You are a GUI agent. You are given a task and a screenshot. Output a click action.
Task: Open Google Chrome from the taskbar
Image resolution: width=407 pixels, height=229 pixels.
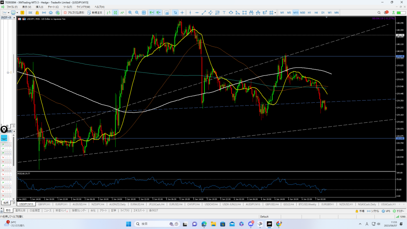click(x=278, y=224)
